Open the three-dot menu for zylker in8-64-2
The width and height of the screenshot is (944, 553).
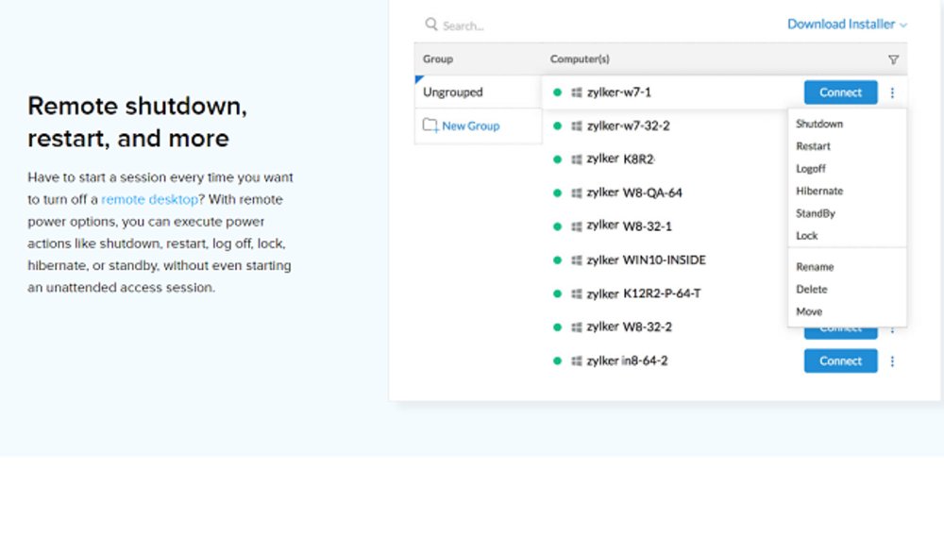892,361
